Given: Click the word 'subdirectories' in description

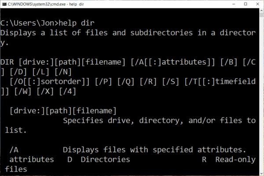Looking at the screenshot, I should [x=161, y=33].
